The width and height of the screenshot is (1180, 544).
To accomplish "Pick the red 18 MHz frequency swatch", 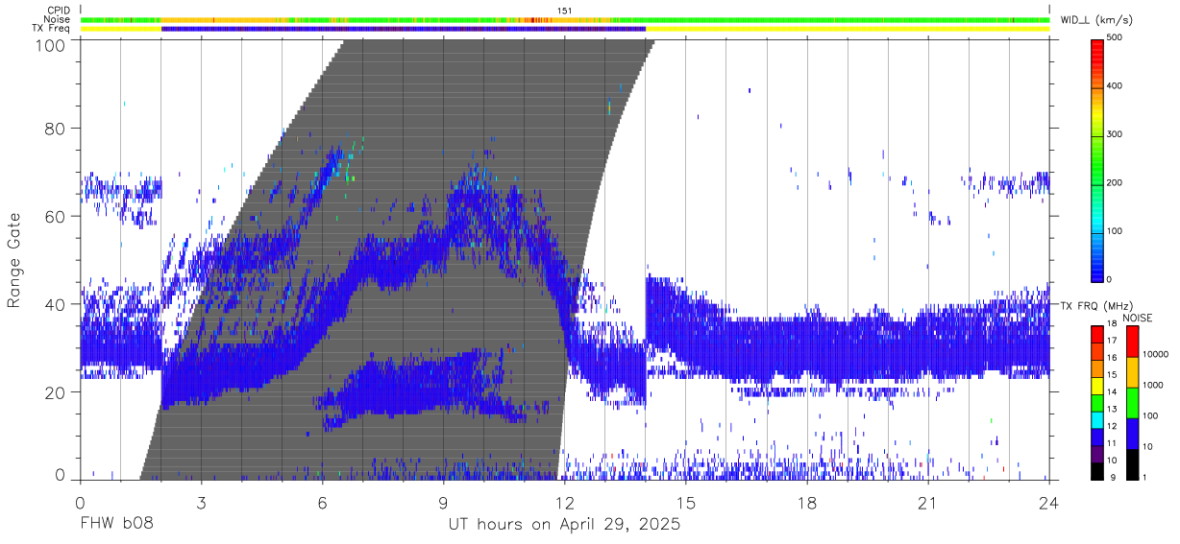I will pos(1097,334).
